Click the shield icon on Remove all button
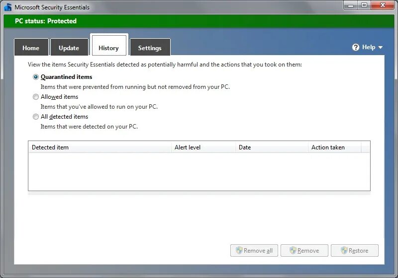 pos(239,250)
